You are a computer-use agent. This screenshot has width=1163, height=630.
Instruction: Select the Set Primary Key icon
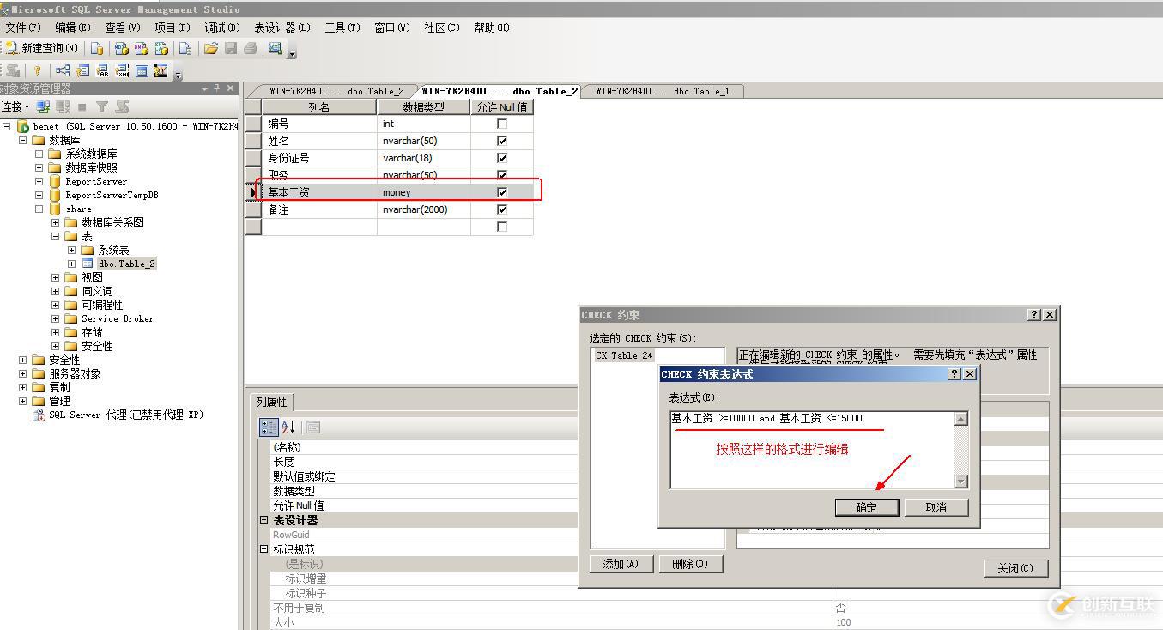38,70
